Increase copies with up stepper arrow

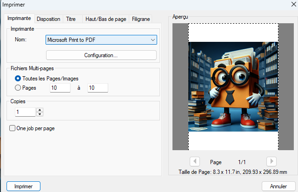coord(40,110)
